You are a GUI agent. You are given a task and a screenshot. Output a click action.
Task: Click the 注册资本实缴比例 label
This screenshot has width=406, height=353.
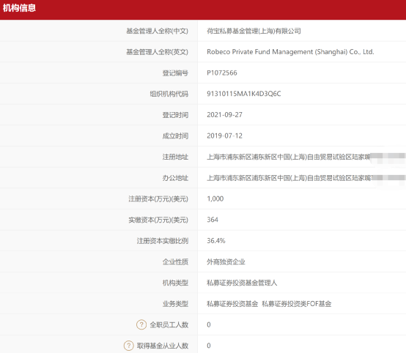[x=163, y=241]
